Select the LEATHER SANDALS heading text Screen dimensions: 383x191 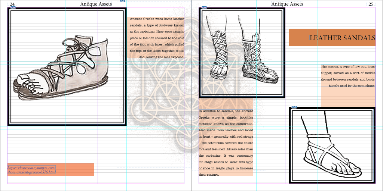[x=342, y=38]
